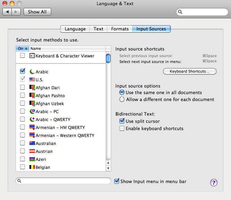
Task: Select the Austrian row label
Action: click(44, 152)
